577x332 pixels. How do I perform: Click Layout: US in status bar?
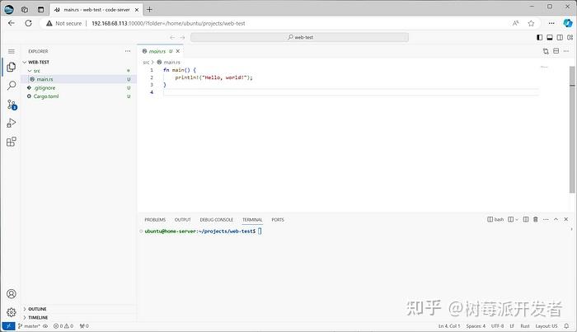click(546, 325)
